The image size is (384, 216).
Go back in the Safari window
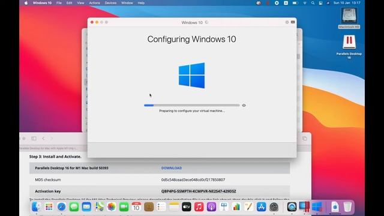tap(43, 139)
